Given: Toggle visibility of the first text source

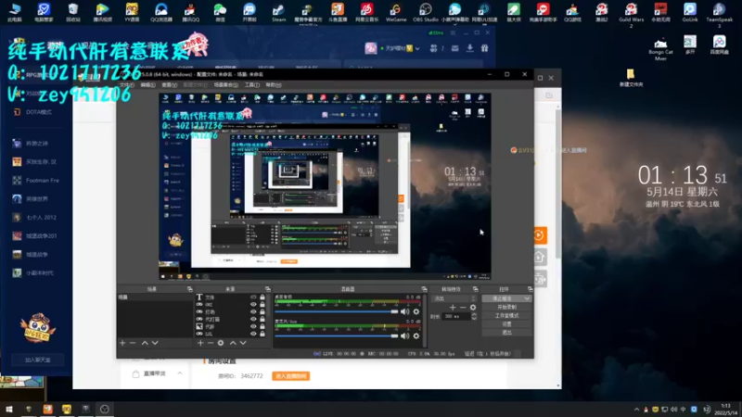Looking at the screenshot, I should pos(253,297).
